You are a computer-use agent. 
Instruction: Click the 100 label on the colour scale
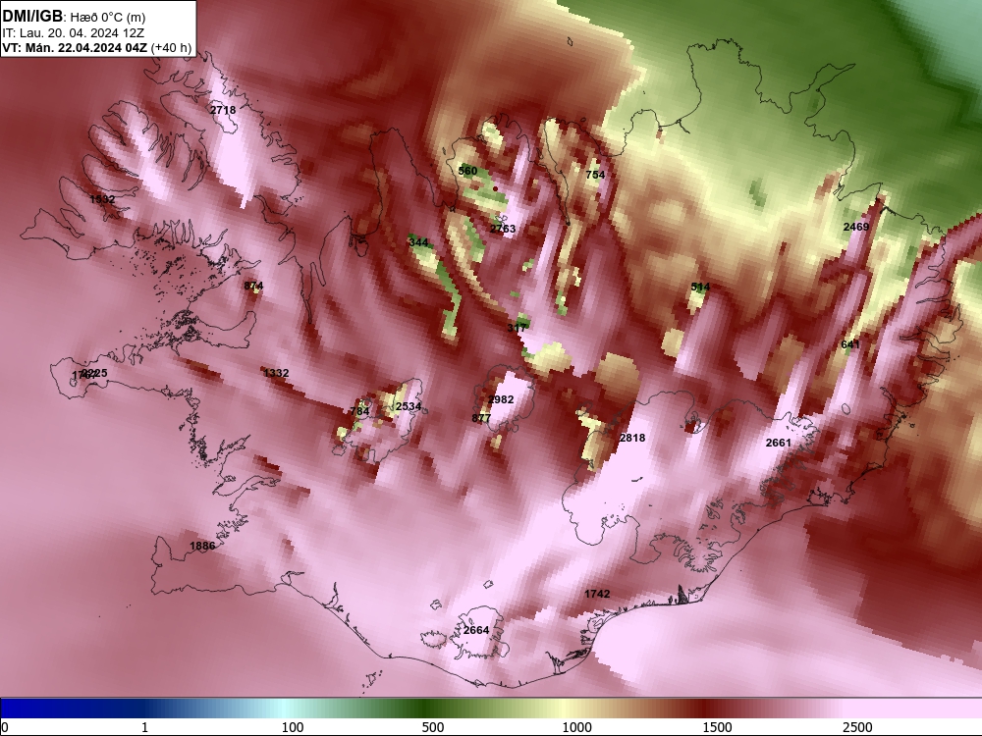(293, 727)
